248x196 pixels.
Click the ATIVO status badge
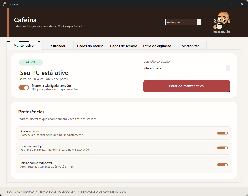31,62
